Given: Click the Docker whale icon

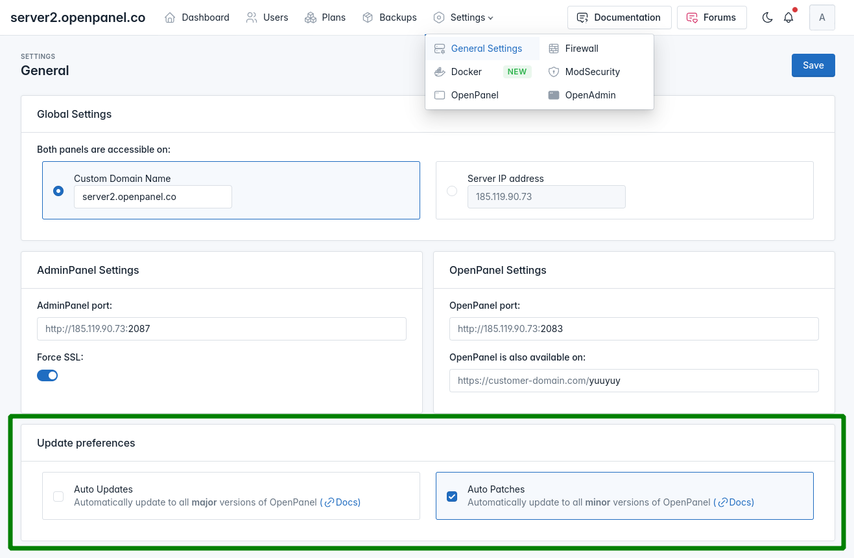Looking at the screenshot, I should pos(440,72).
